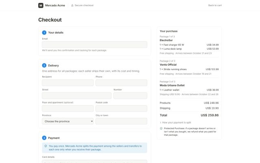Click the Protected Purchase notice text

click(190, 132)
